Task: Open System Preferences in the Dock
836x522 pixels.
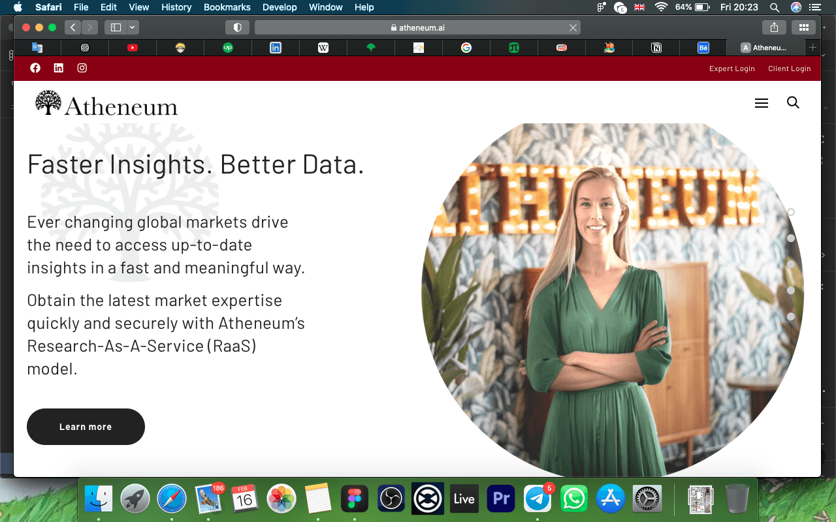Action: pos(647,500)
